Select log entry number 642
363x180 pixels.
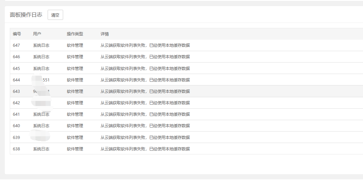[17, 103]
